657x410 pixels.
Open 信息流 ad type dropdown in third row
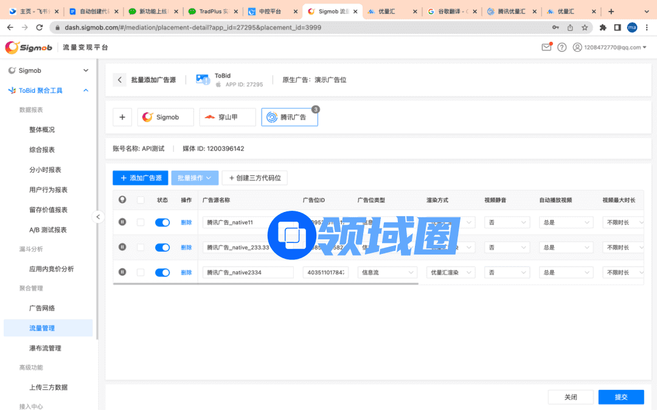tap(388, 273)
